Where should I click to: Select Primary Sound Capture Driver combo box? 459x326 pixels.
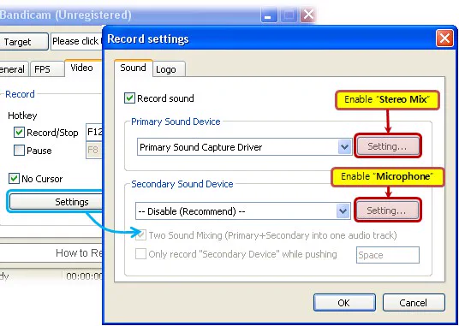pyautogui.click(x=244, y=147)
